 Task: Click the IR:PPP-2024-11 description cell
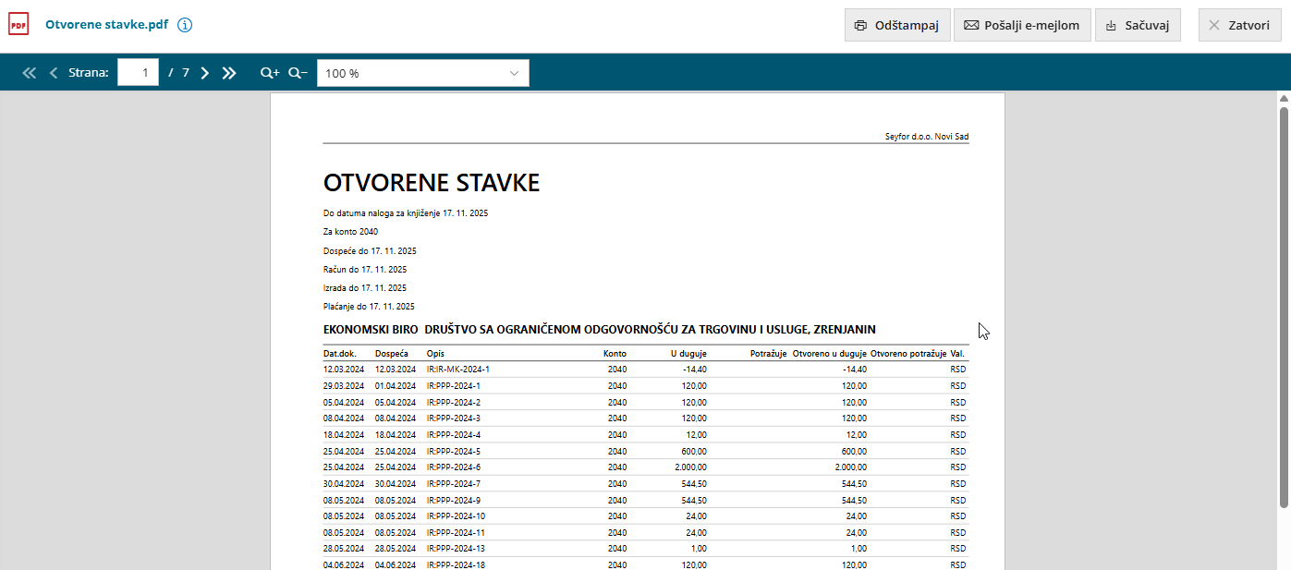click(456, 533)
